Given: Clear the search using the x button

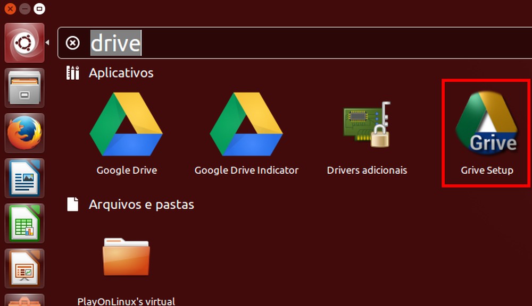Looking at the screenshot, I should point(73,43).
